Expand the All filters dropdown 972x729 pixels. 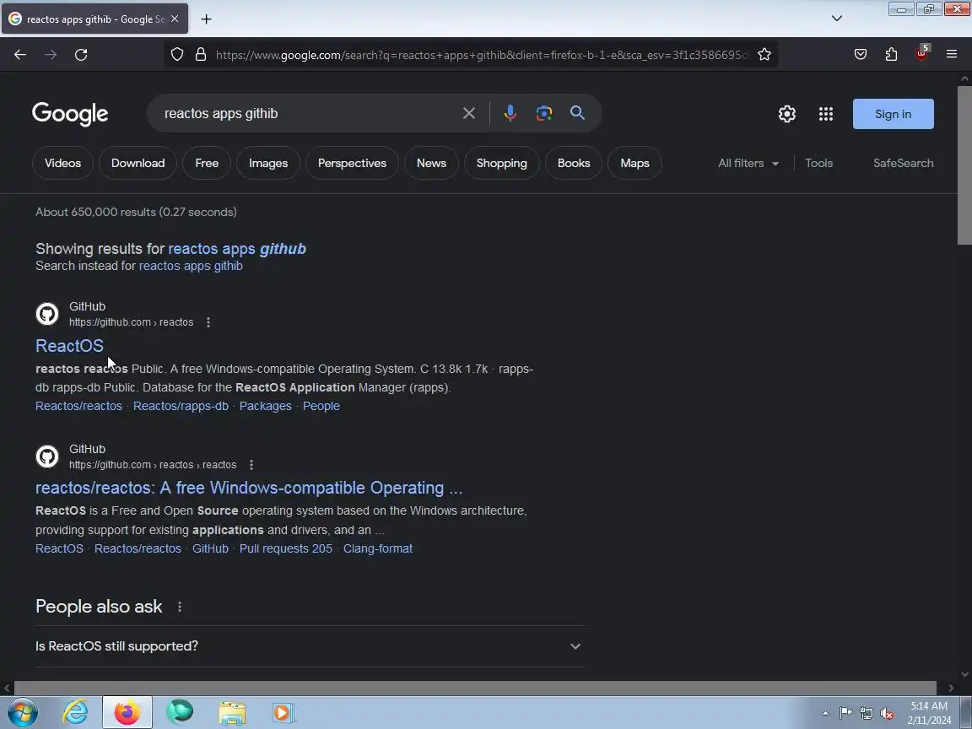[748, 163]
